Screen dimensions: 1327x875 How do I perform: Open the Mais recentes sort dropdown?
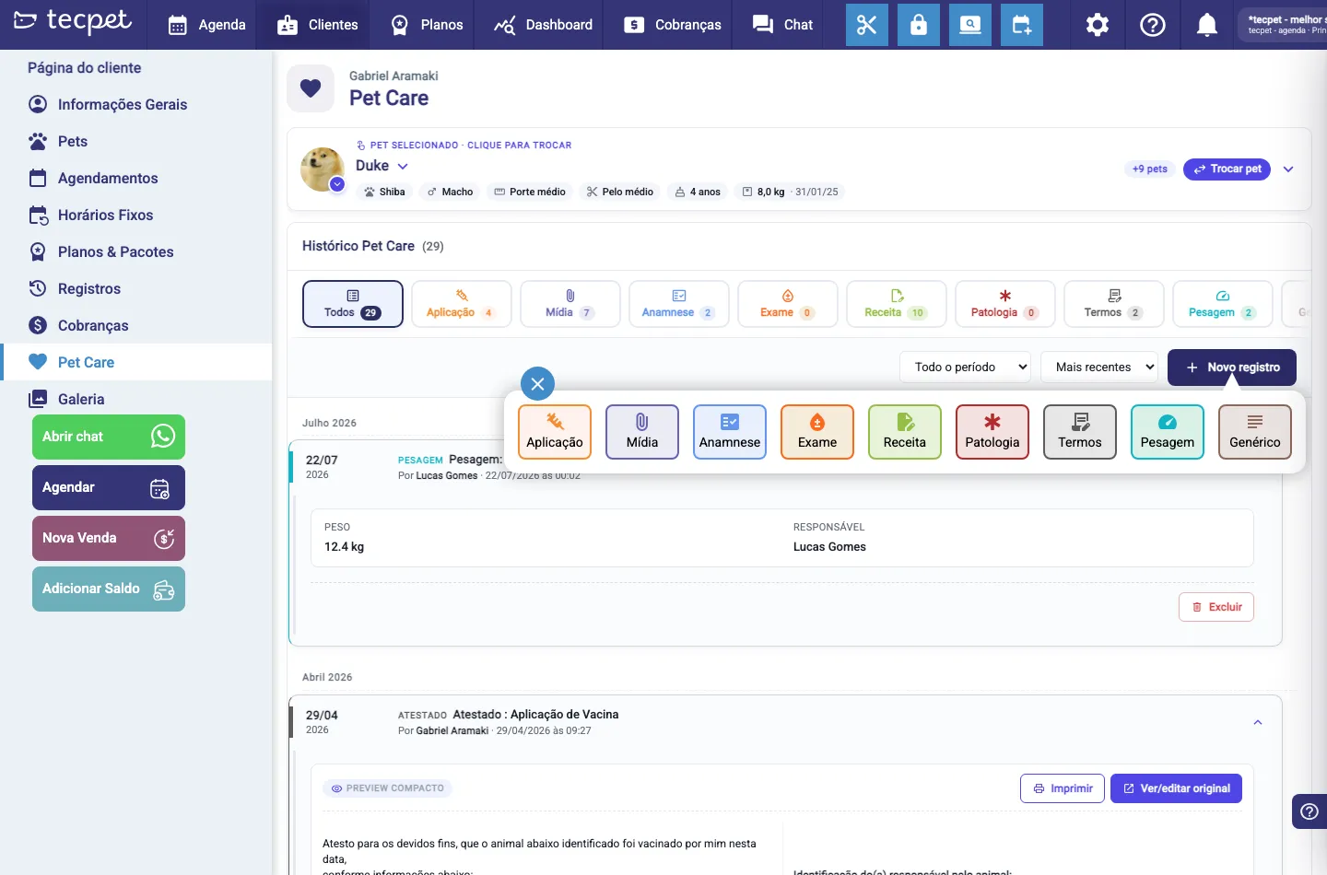tap(1099, 367)
